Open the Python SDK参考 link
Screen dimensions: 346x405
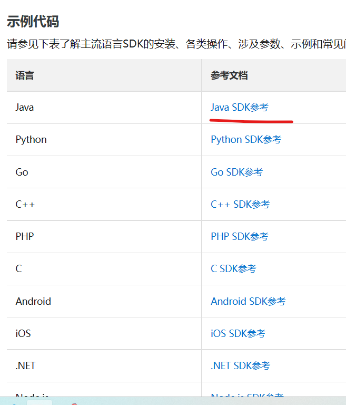[x=246, y=140]
